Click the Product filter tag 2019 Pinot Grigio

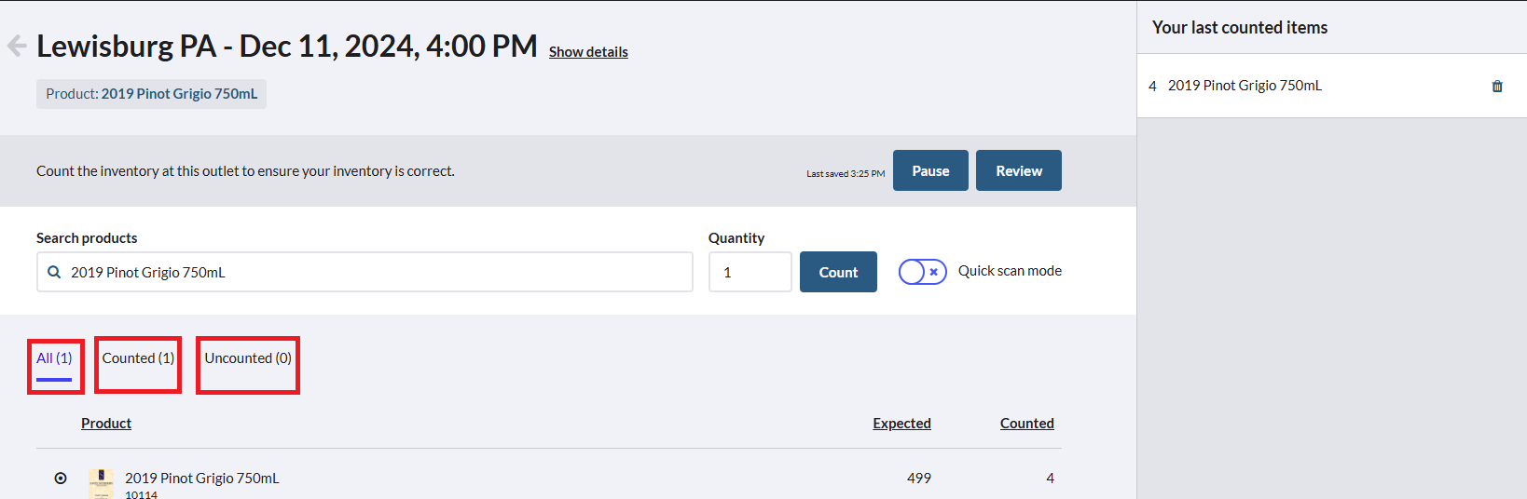pyautogui.click(x=151, y=94)
